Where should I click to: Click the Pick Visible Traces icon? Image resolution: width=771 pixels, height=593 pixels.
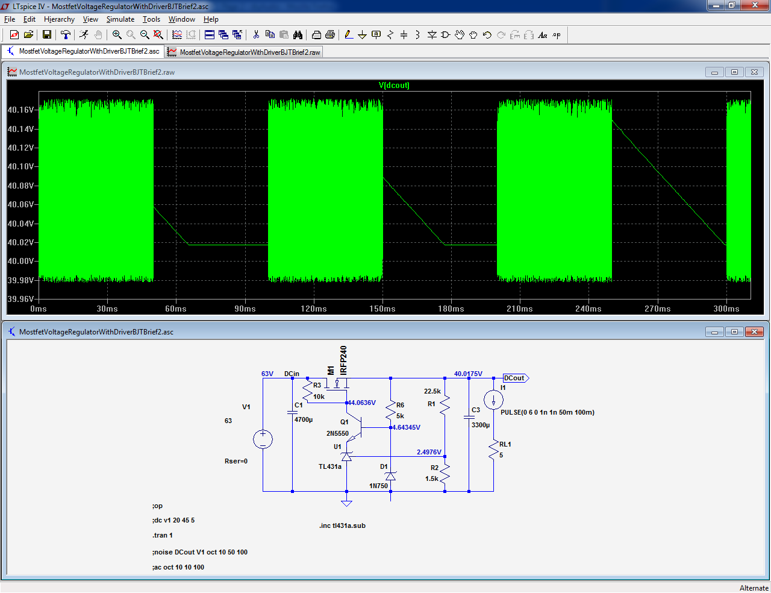(x=177, y=35)
